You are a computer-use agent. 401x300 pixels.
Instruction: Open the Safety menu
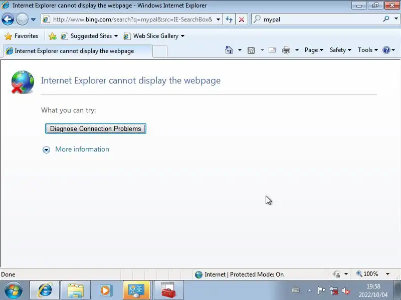coord(340,50)
